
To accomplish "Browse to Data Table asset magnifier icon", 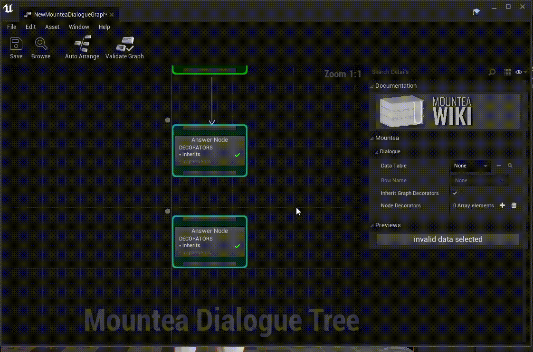I will 510,166.
